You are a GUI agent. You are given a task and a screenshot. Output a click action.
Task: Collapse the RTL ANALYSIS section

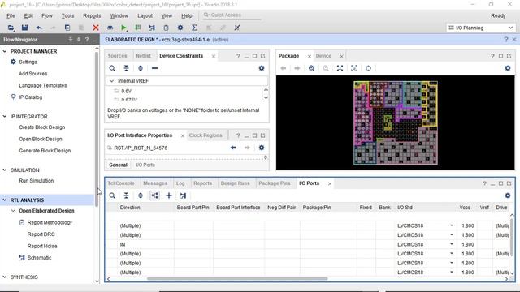tap(5, 200)
